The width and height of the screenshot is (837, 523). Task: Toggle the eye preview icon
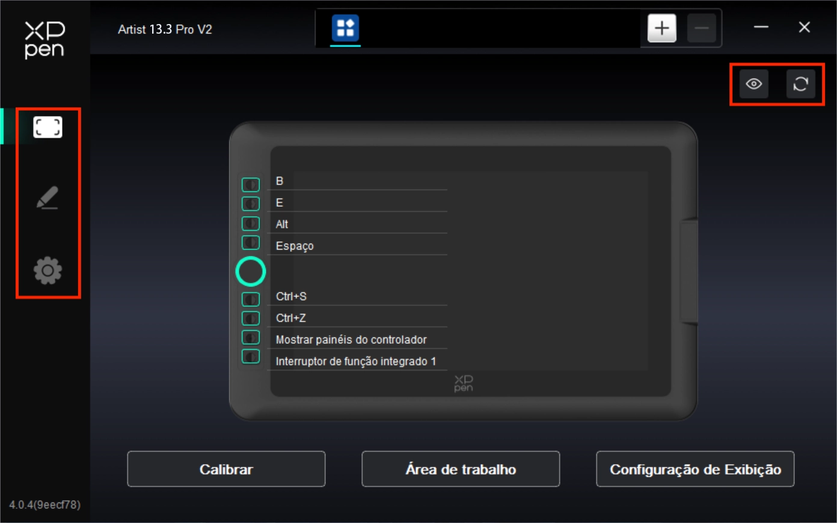click(753, 84)
